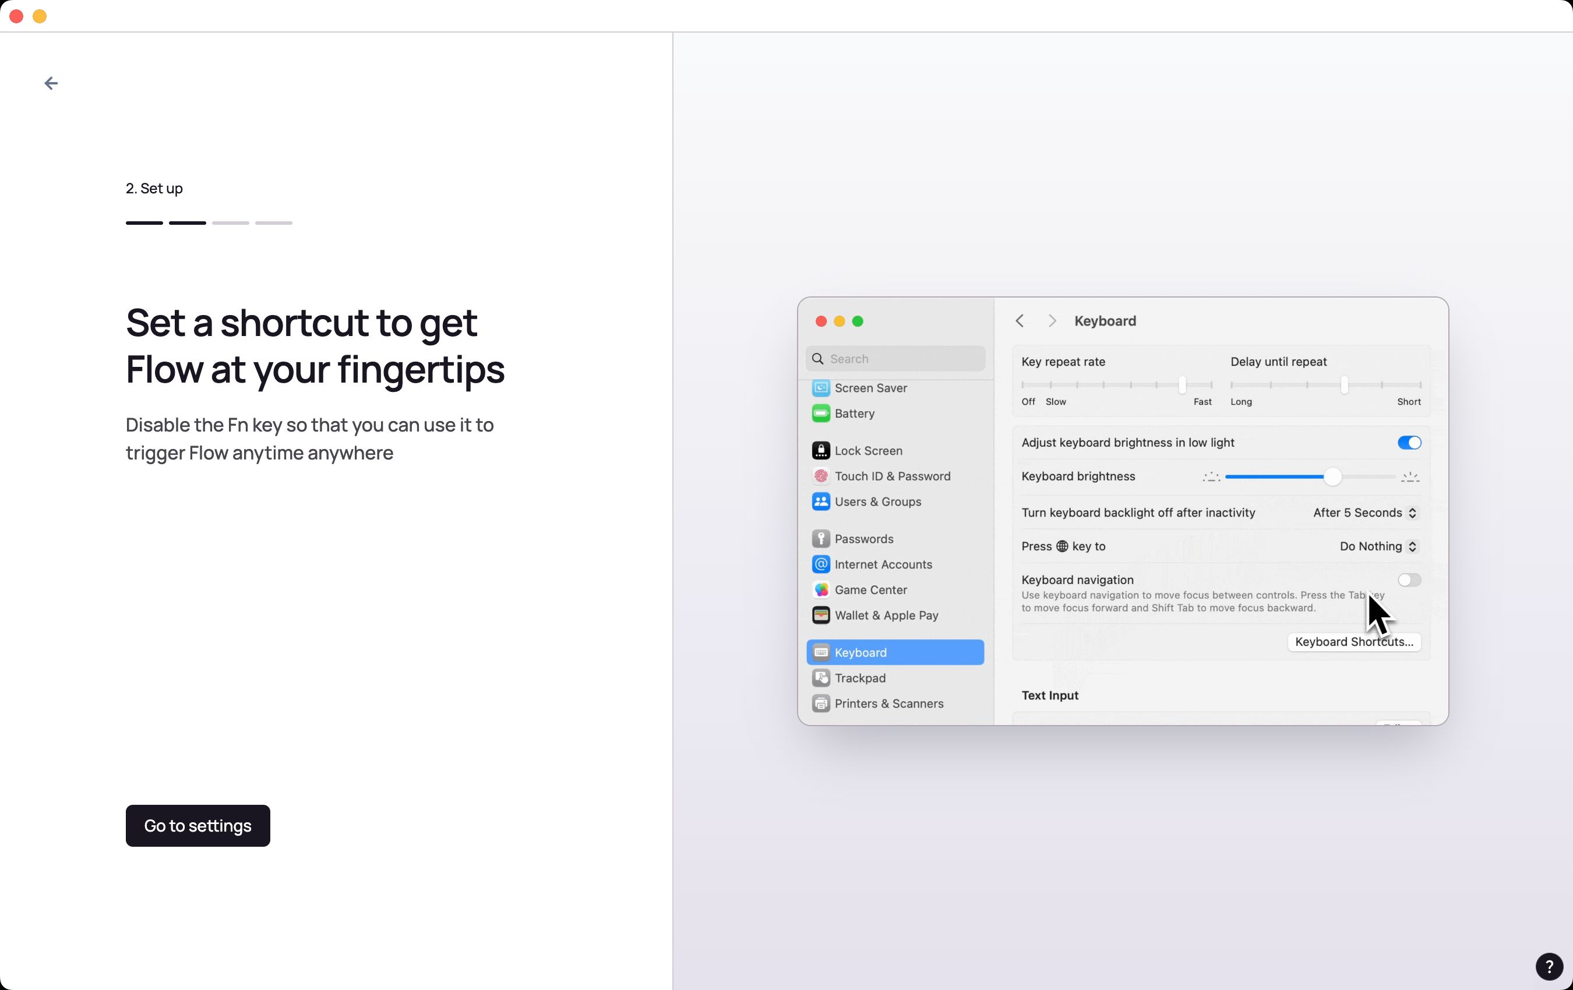
Task: Enable the second progress step indicator
Action: click(187, 224)
